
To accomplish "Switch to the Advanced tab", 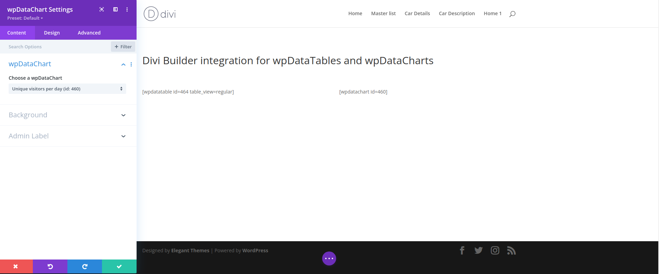I will coord(89,33).
